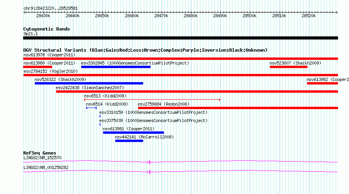Click the nsv523607 (Shaikh2009) red bar
Viewport: 349px width, 194px height.
click(289, 67)
